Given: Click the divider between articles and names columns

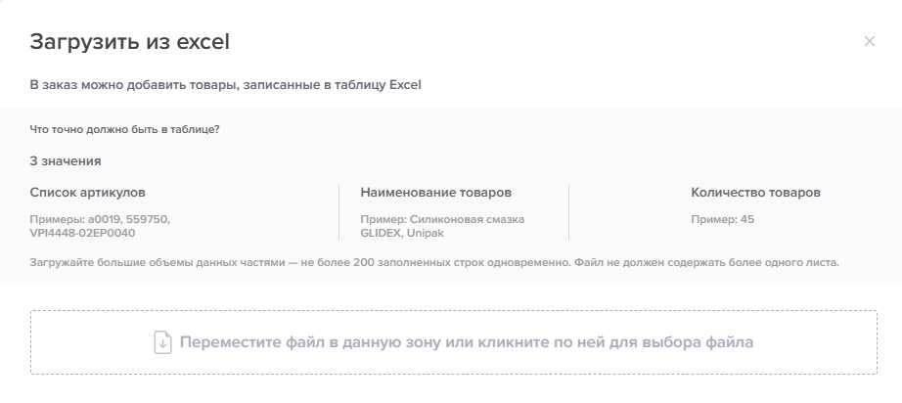Looking at the screenshot, I should [338, 212].
